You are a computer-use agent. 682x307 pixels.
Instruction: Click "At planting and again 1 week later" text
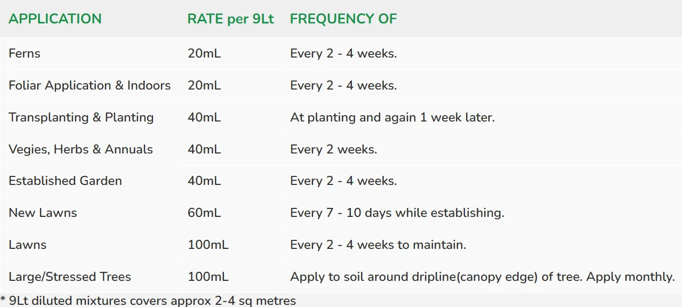coord(392,117)
